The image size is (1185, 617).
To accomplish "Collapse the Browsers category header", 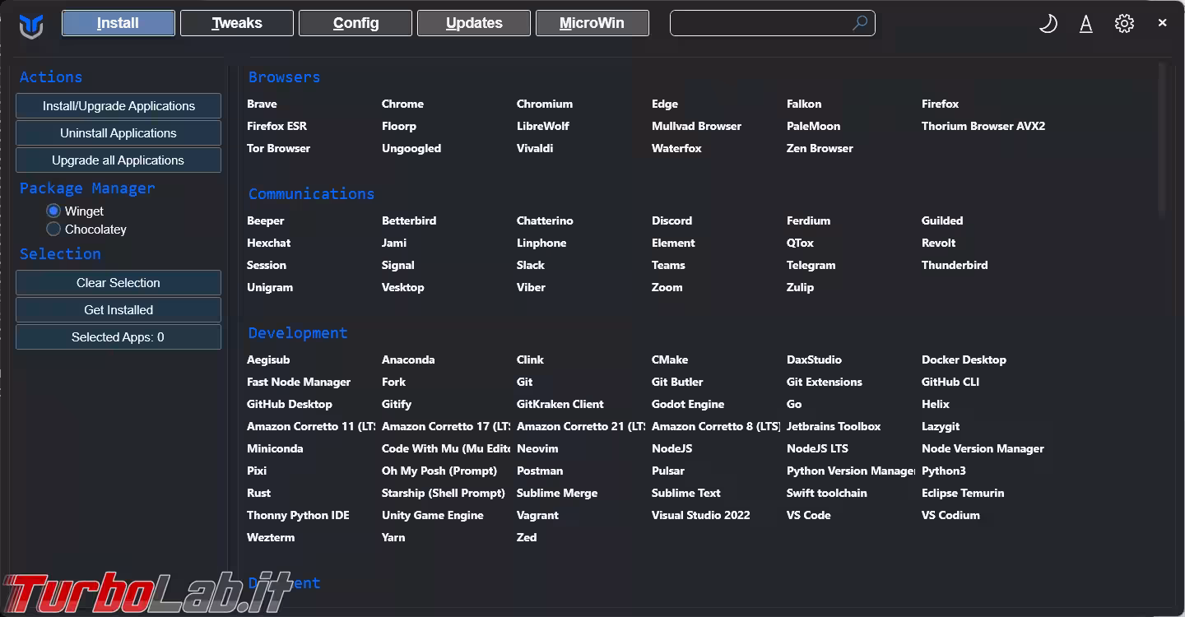I will pyautogui.click(x=284, y=77).
